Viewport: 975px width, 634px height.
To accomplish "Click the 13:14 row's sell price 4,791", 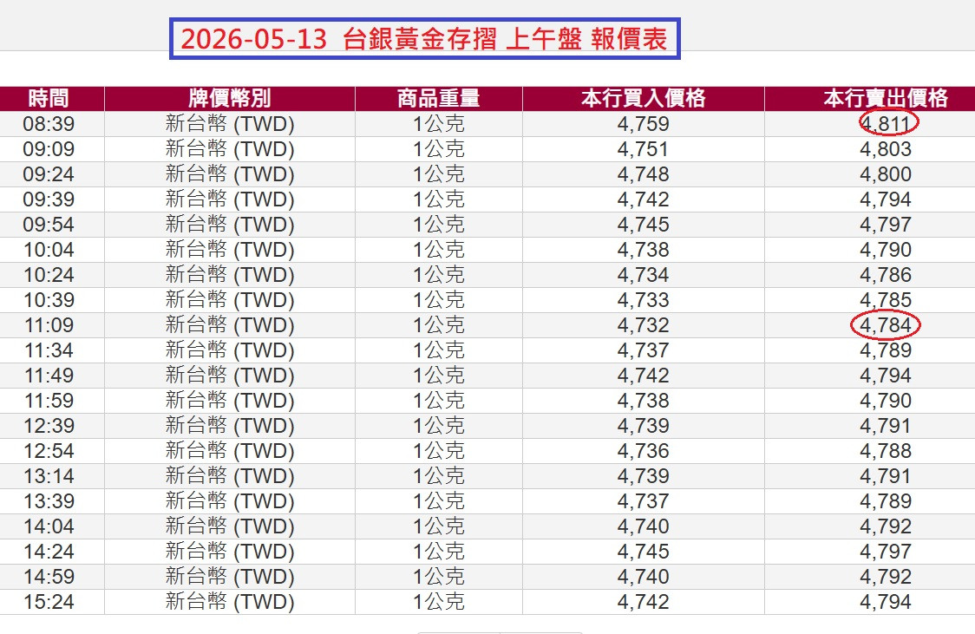I will tap(886, 476).
